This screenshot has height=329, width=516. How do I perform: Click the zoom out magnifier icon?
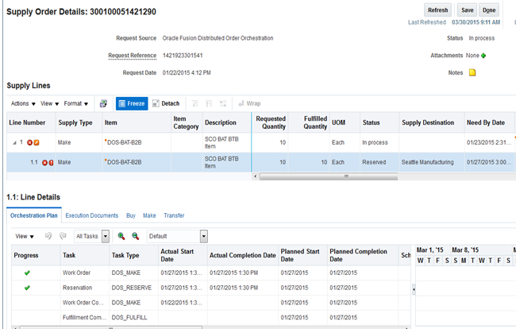(135, 236)
